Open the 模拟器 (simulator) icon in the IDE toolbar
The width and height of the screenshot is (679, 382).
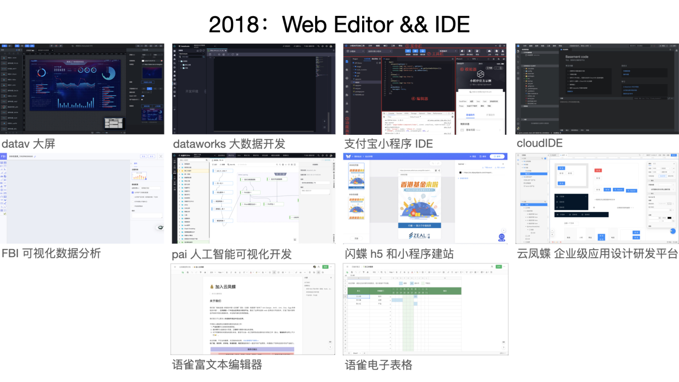[422, 51]
